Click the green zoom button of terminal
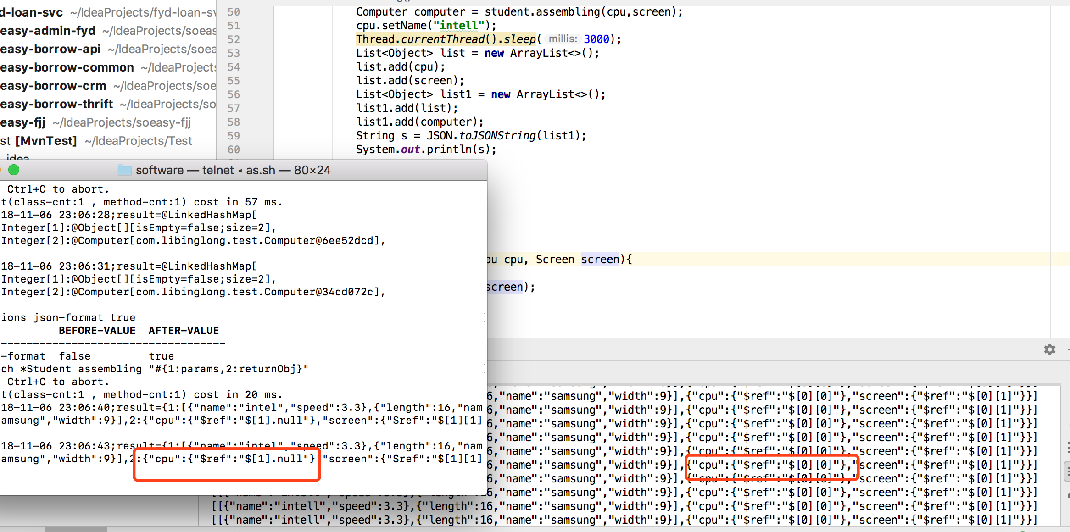Screen dimensions: 1070x532 pos(14,170)
